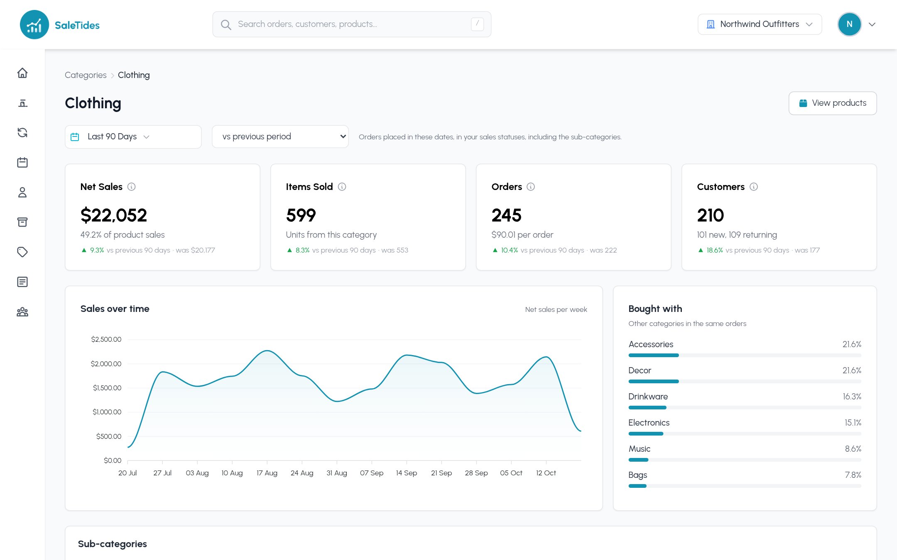Click the sidebar icon just below Home
This screenshot has width=897, height=560.
click(22, 103)
